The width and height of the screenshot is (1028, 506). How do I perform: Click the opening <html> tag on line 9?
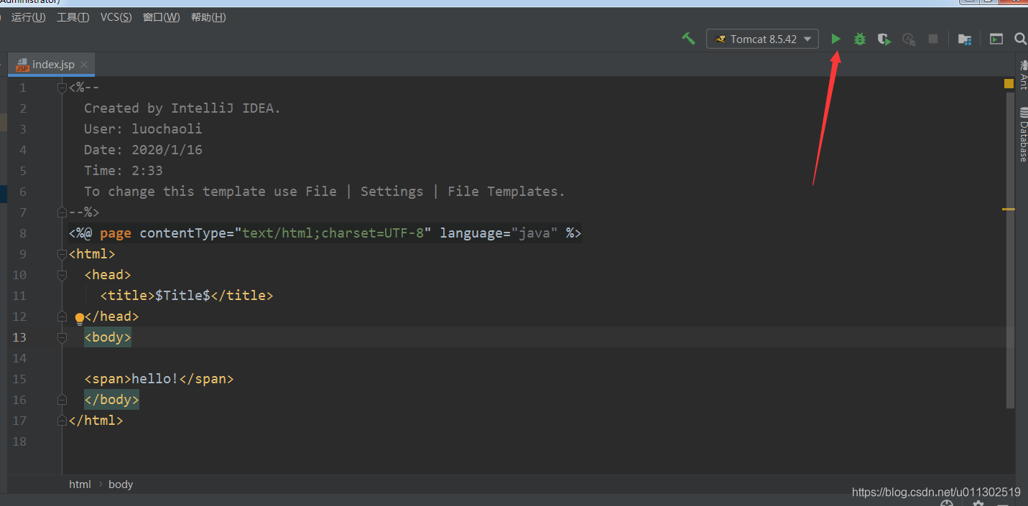tap(92, 254)
